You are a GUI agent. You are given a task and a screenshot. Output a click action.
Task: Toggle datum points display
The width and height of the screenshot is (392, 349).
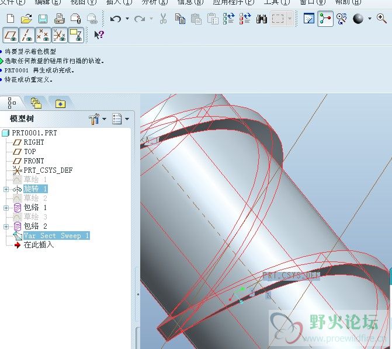point(43,35)
